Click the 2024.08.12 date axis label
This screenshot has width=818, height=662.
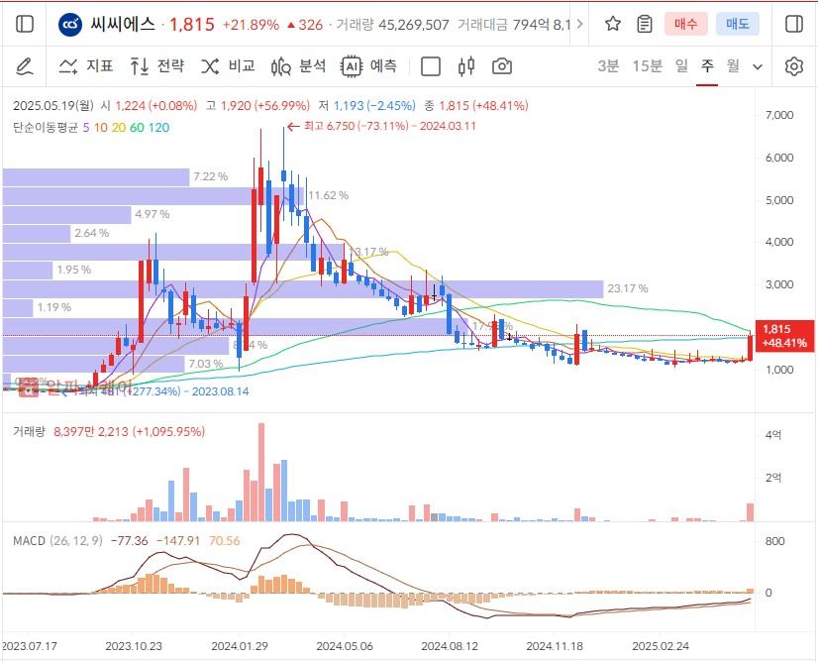[450, 646]
